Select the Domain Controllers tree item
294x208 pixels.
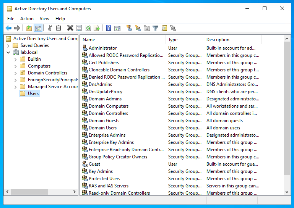tap(44, 73)
